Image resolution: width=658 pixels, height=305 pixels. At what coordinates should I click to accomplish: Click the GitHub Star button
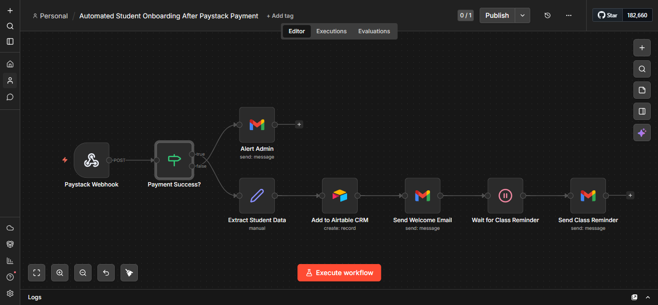pyautogui.click(x=608, y=15)
